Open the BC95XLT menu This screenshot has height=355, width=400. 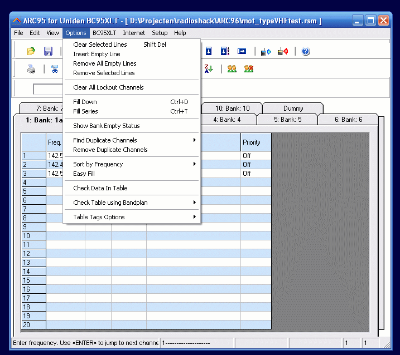coord(104,33)
